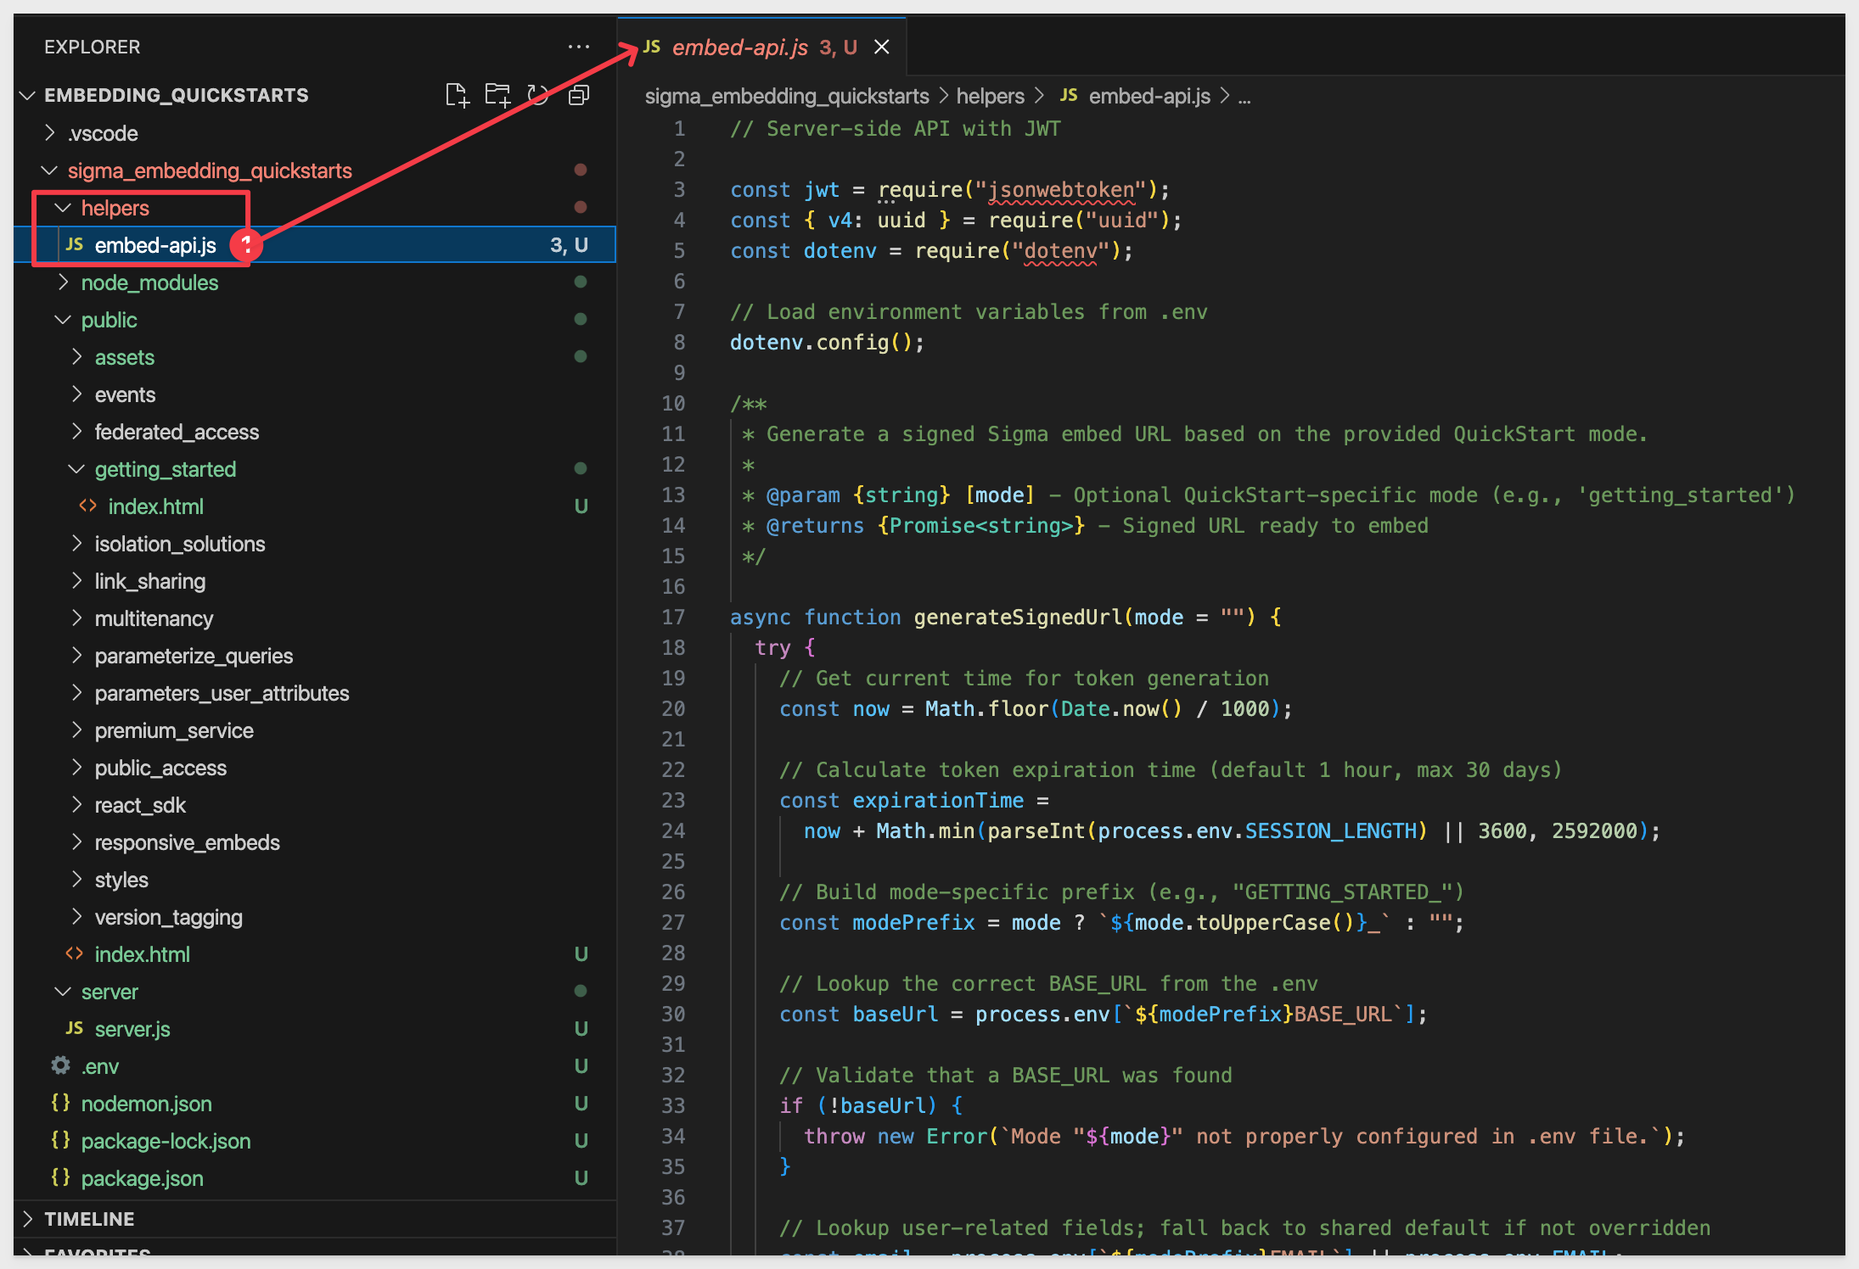Open package.json in the tree

[315, 1178]
